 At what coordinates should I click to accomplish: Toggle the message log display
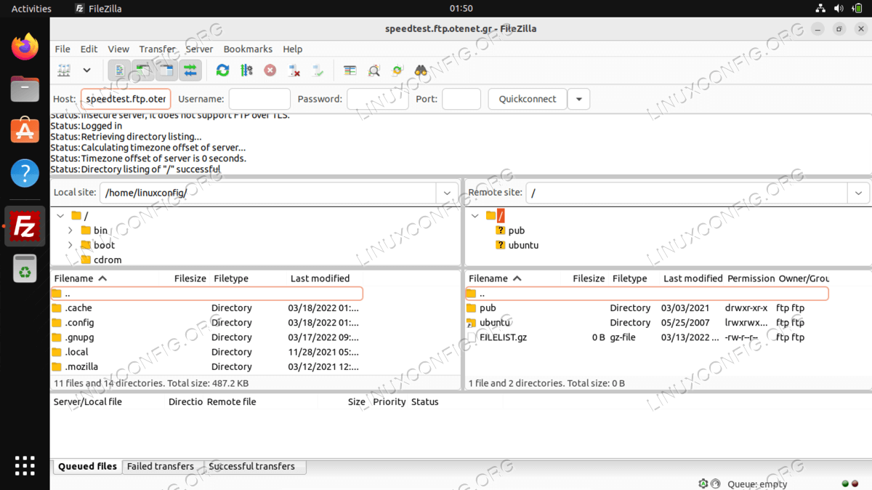pyautogui.click(x=119, y=71)
